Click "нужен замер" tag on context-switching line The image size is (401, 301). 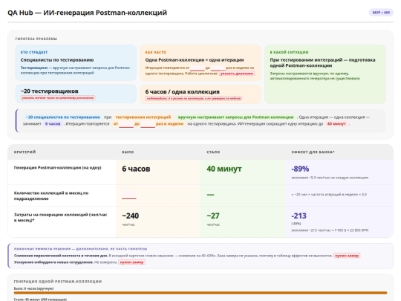click(x=347, y=256)
